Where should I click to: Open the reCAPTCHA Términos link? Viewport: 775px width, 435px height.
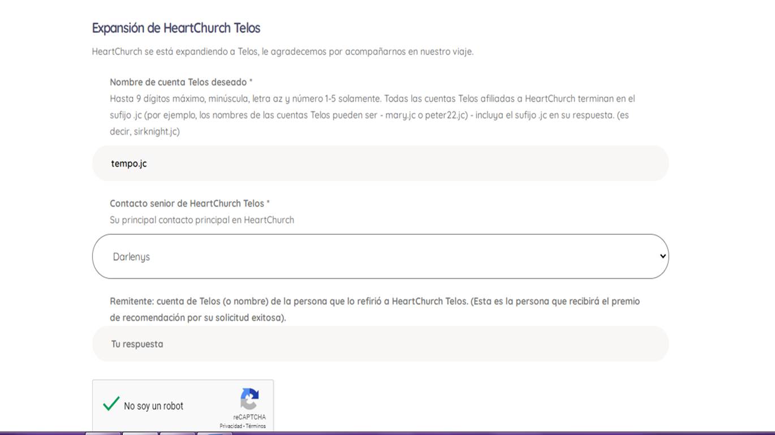point(256,426)
